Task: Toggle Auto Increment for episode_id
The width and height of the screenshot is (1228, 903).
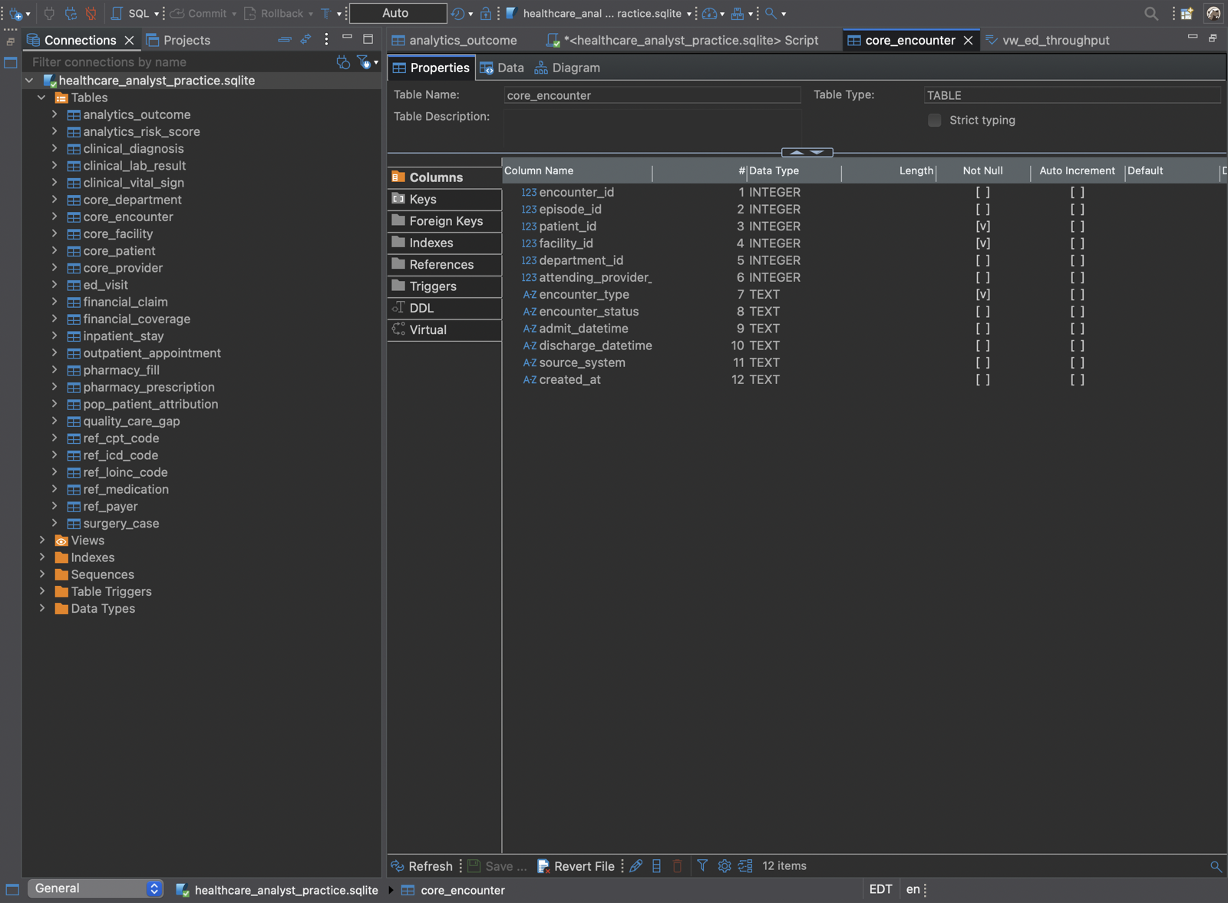Action: click(1077, 210)
